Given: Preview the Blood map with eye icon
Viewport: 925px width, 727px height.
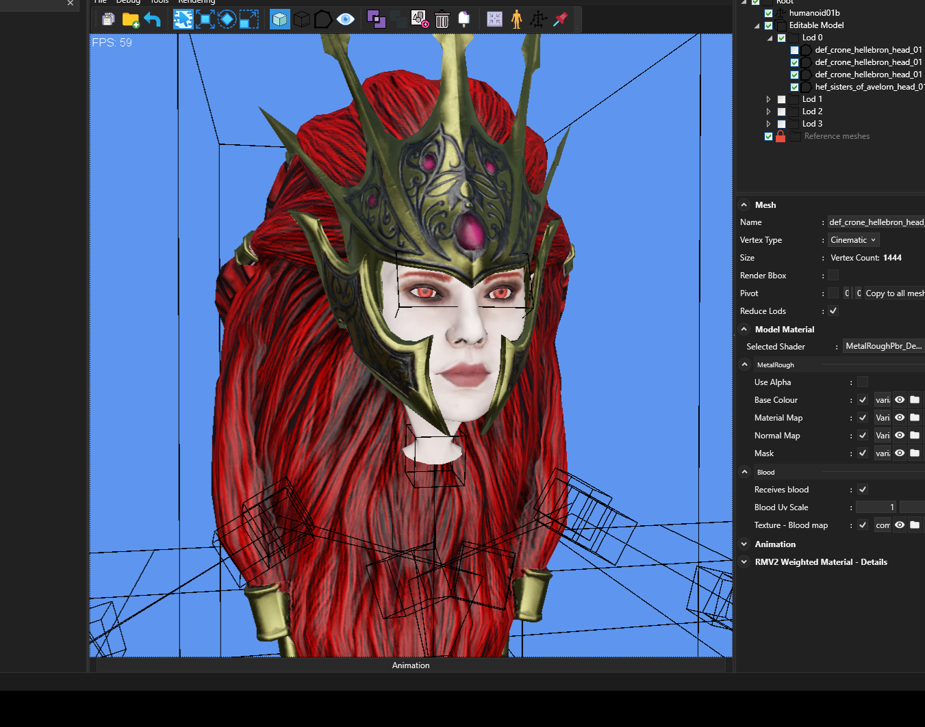Looking at the screenshot, I should pos(900,525).
